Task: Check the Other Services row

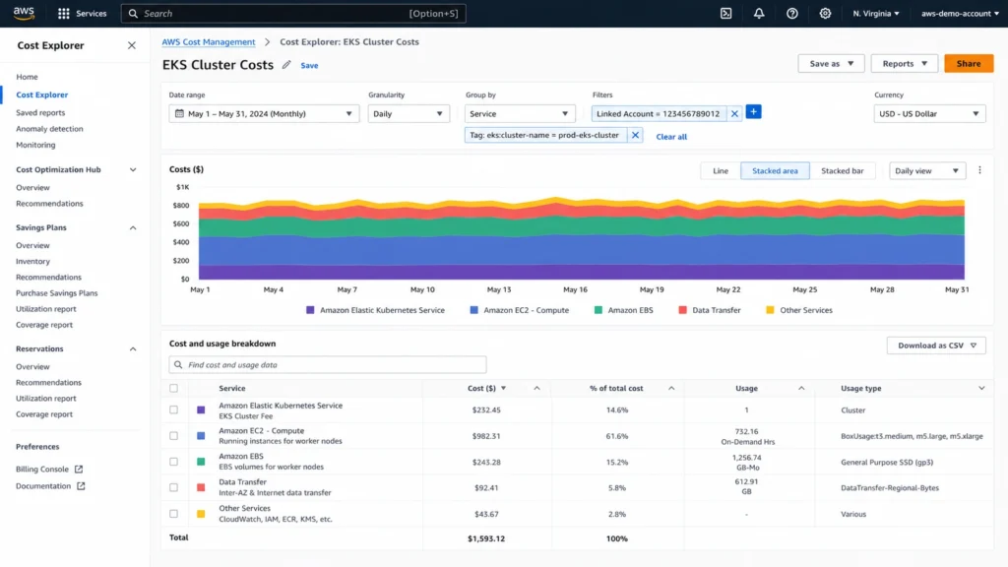Action: pos(173,514)
